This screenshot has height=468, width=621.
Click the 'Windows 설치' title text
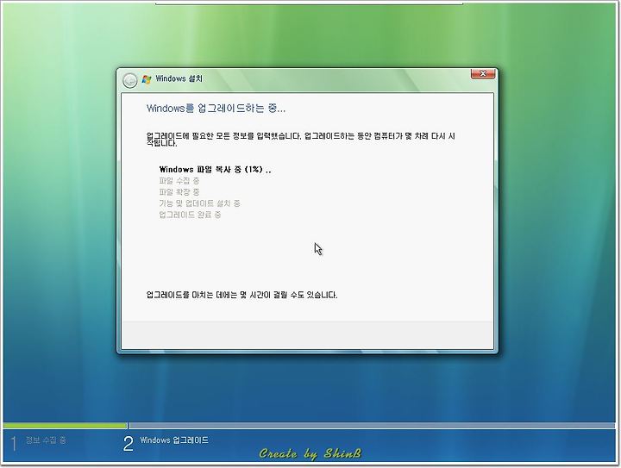pos(179,78)
